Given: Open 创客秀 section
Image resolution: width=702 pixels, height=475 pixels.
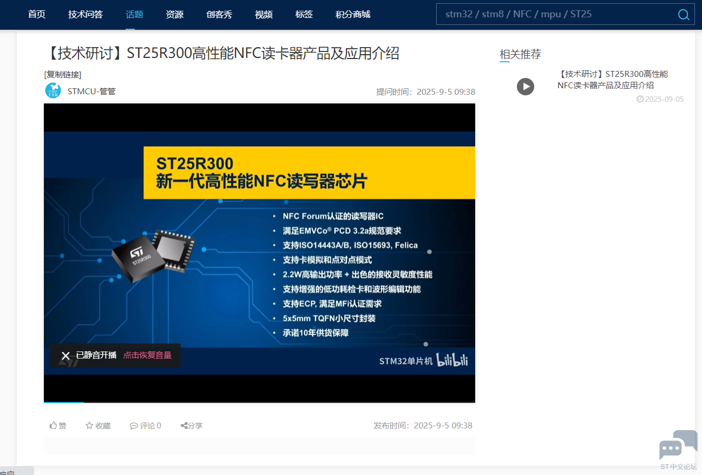Looking at the screenshot, I should tap(219, 15).
